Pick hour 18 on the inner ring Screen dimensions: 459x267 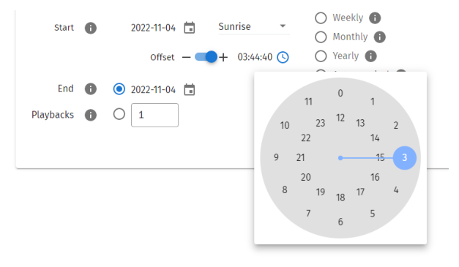tap(340, 198)
